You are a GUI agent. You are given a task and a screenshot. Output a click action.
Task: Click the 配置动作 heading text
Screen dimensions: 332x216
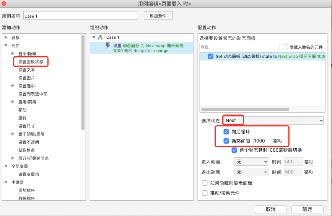[x=207, y=28]
